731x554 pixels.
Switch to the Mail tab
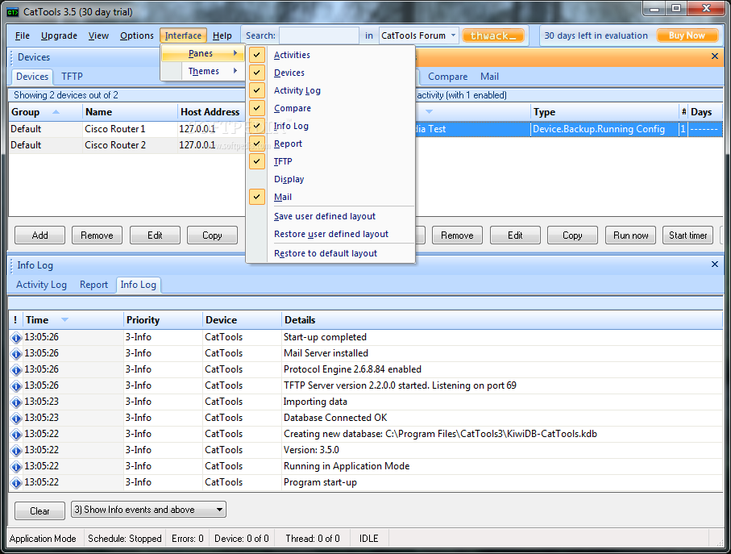(x=489, y=77)
